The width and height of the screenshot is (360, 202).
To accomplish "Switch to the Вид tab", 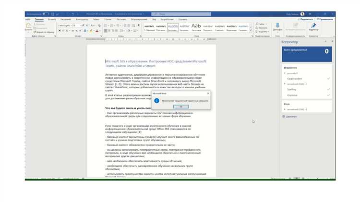I will [x=154, y=20].
